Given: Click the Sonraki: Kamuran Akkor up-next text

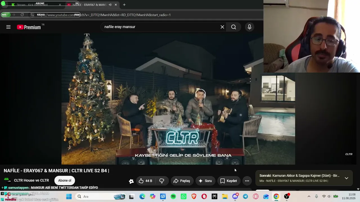Looking at the screenshot, I should (299, 176).
